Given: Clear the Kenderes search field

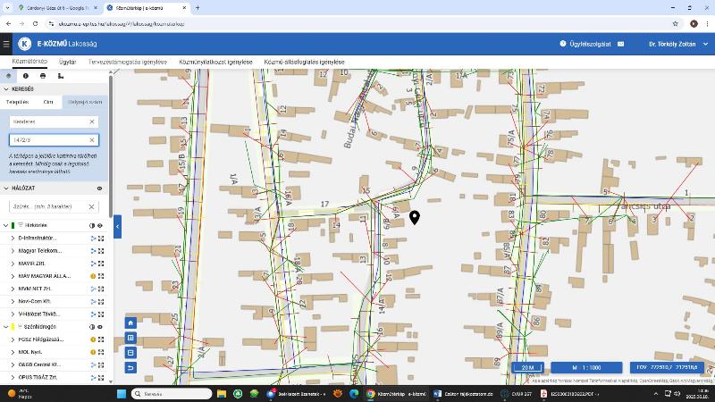Looking at the screenshot, I should tap(91, 121).
